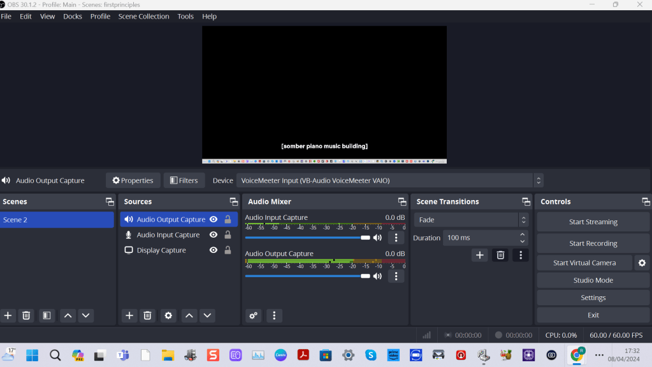Move scene up arrow in Scenes panel
Screen dimensions: 652x367
(68, 315)
